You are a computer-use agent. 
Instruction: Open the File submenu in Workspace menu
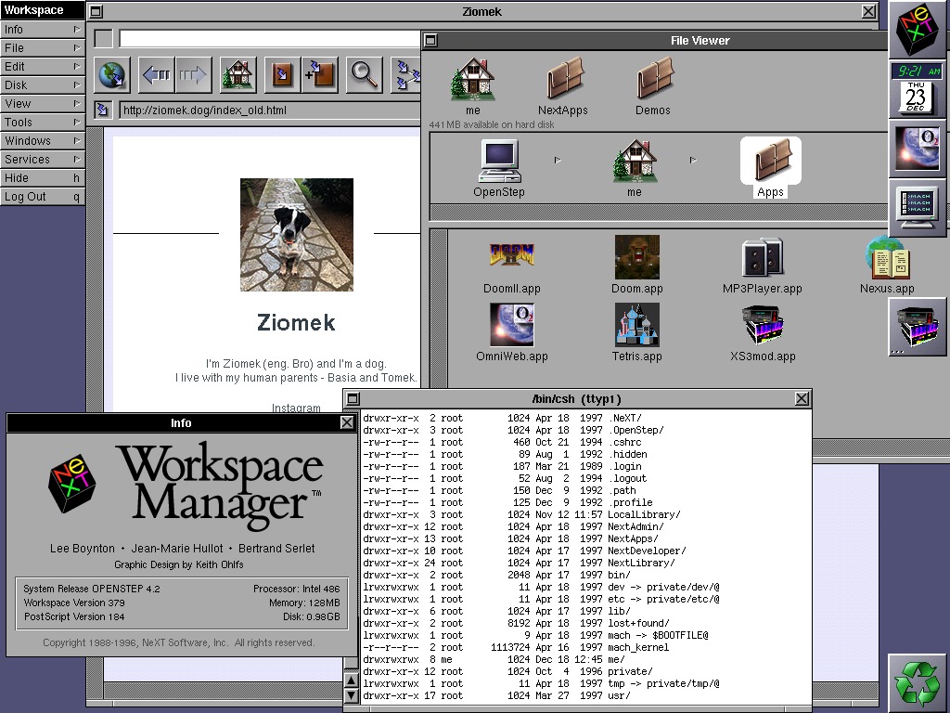(42, 48)
